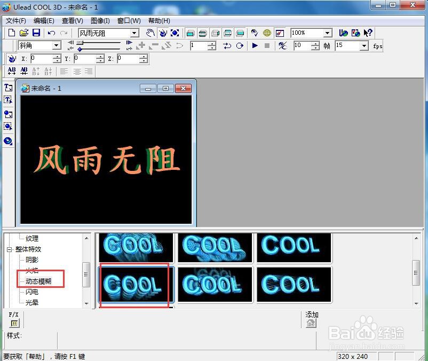The height and width of the screenshot is (361, 428).
Task: Select 阴影 in the effects tree
Action: pos(32,260)
